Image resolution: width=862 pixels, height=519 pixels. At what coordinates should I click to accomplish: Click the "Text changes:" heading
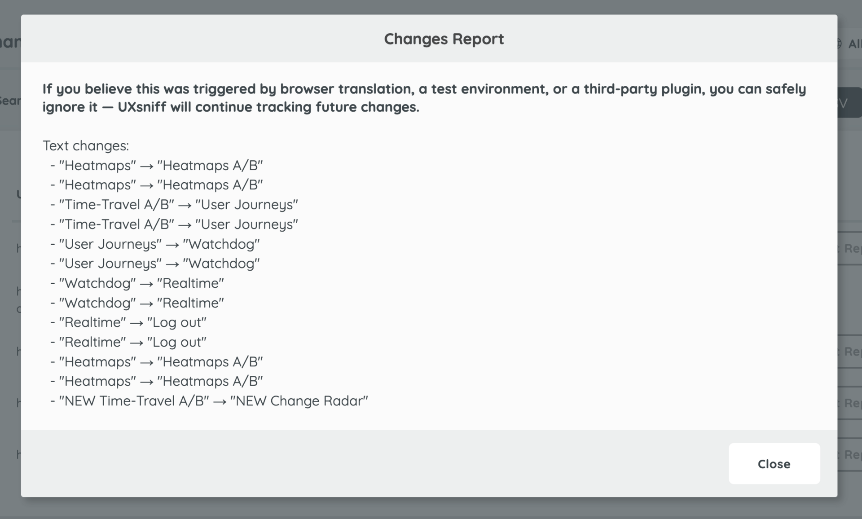86,146
